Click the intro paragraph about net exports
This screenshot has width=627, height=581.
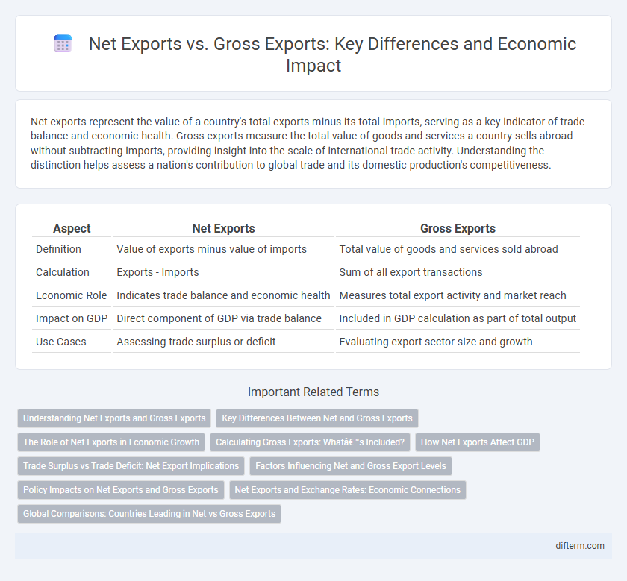[308, 143]
